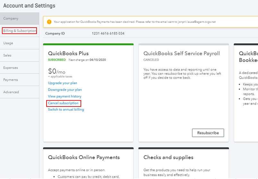
Task: Click 'Accept payments online or in person' text
Action: point(77,170)
